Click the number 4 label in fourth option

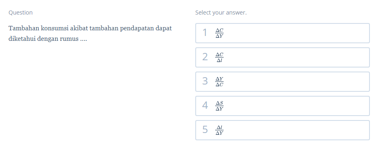click(205, 106)
